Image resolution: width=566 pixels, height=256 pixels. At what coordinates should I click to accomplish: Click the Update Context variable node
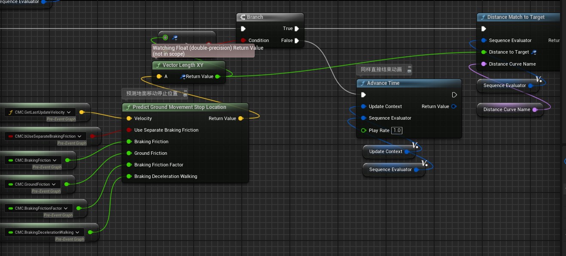[385, 152]
